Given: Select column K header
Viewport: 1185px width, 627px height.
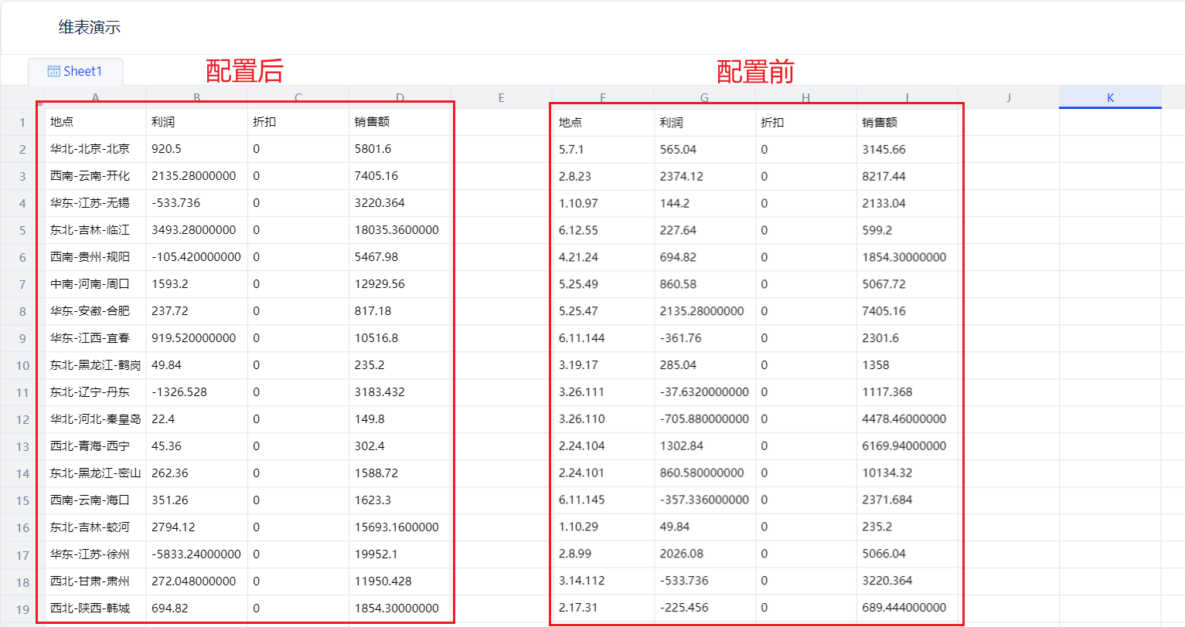Looking at the screenshot, I should pyautogui.click(x=1110, y=97).
